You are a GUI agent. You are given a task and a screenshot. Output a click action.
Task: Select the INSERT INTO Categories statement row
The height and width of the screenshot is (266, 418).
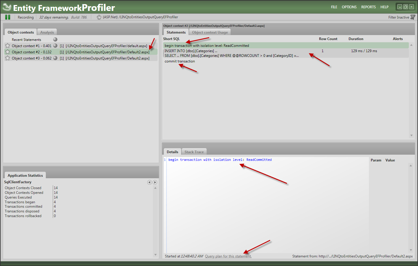click(286, 53)
